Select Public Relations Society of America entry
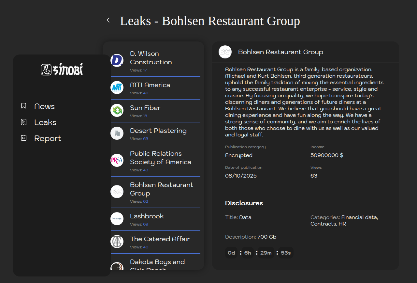Screen dimensions: 417x283 coord(160,158)
